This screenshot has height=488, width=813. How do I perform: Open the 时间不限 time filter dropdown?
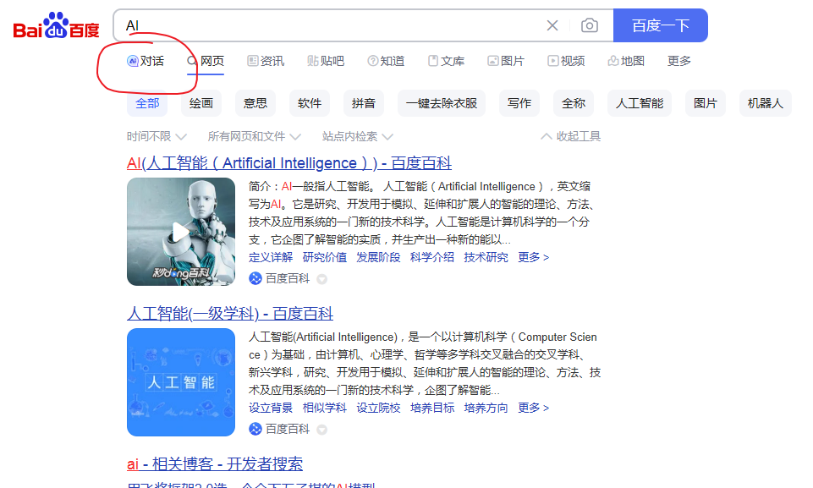tap(151, 135)
